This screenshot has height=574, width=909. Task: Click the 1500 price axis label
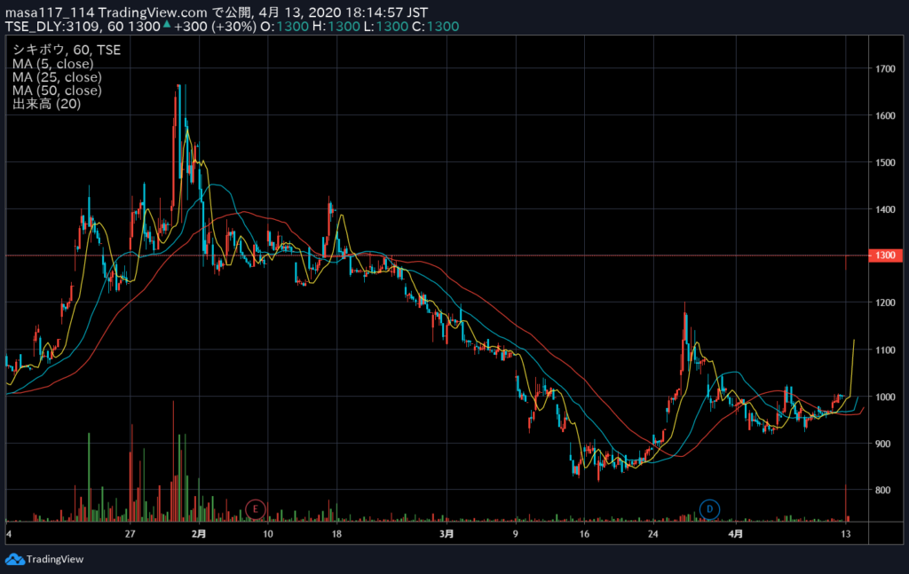click(885, 162)
